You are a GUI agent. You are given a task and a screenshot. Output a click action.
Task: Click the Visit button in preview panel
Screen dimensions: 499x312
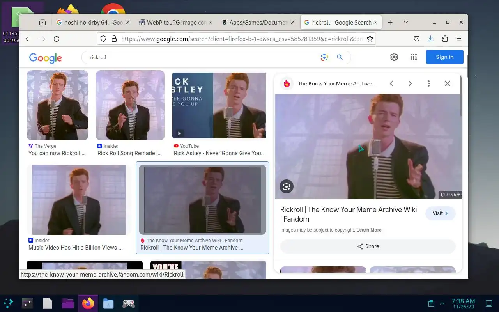click(441, 213)
